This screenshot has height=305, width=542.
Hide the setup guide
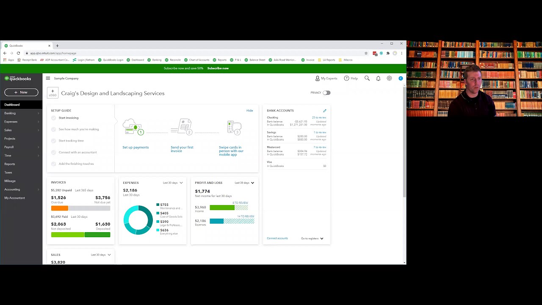[250, 111]
